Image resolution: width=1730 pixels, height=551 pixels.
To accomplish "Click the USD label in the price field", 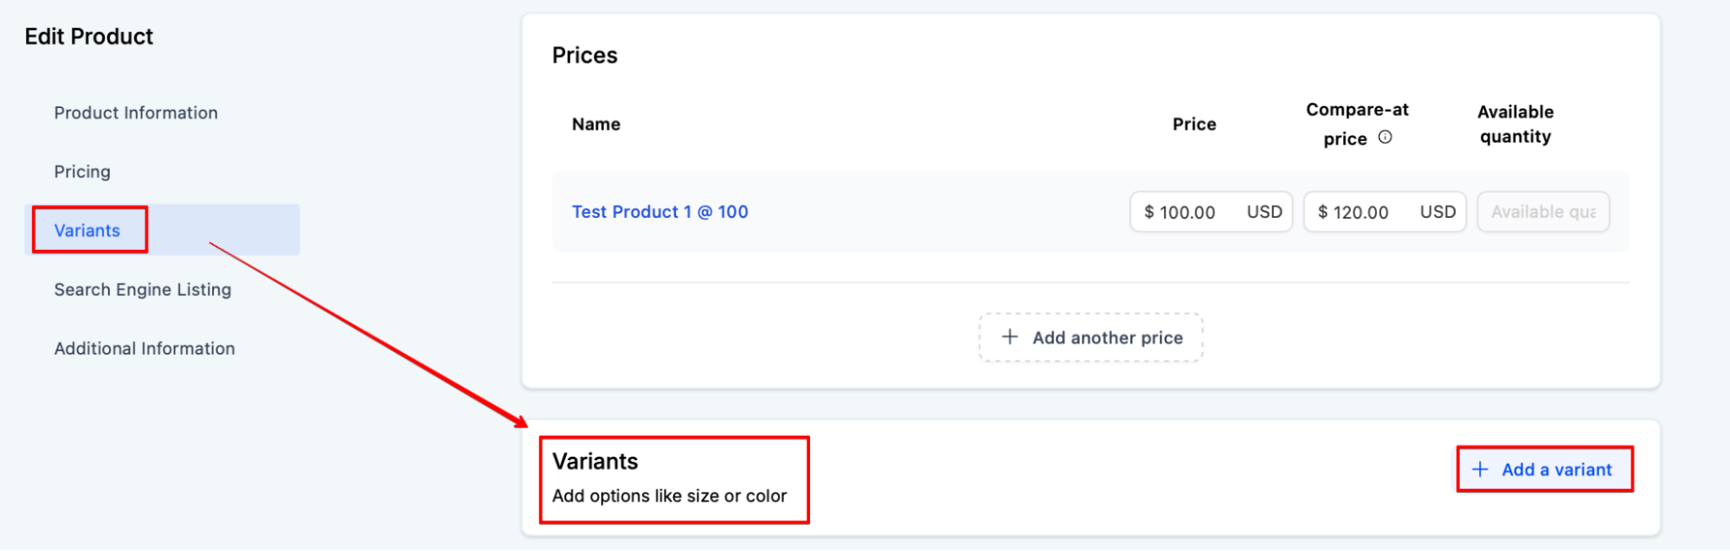I will point(1264,213).
